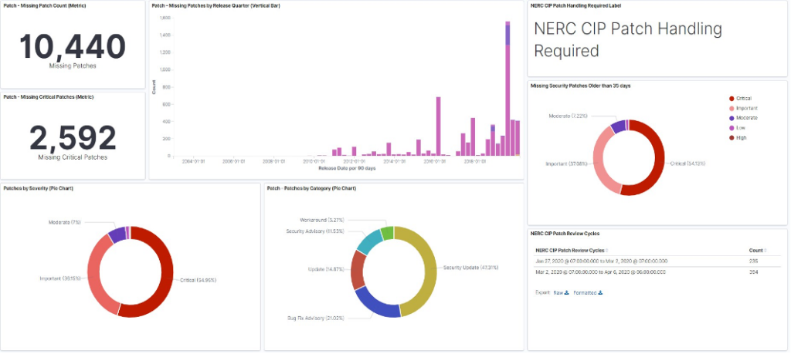The height and width of the screenshot is (354, 791).
Task: Click the sort icon beside Count header
Action: 765,250
